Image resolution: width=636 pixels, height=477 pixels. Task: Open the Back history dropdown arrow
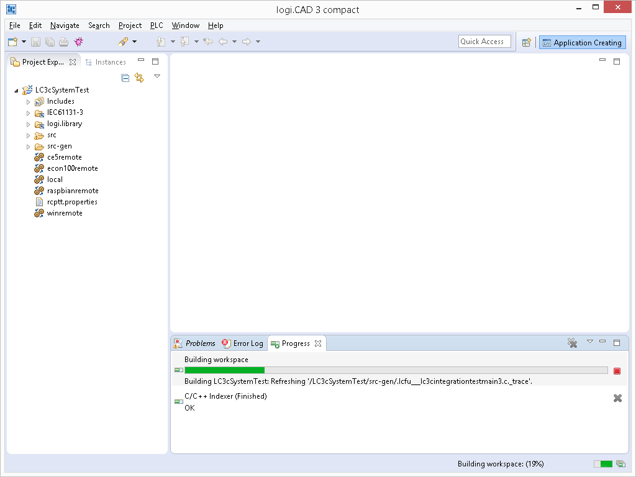coord(234,42)
